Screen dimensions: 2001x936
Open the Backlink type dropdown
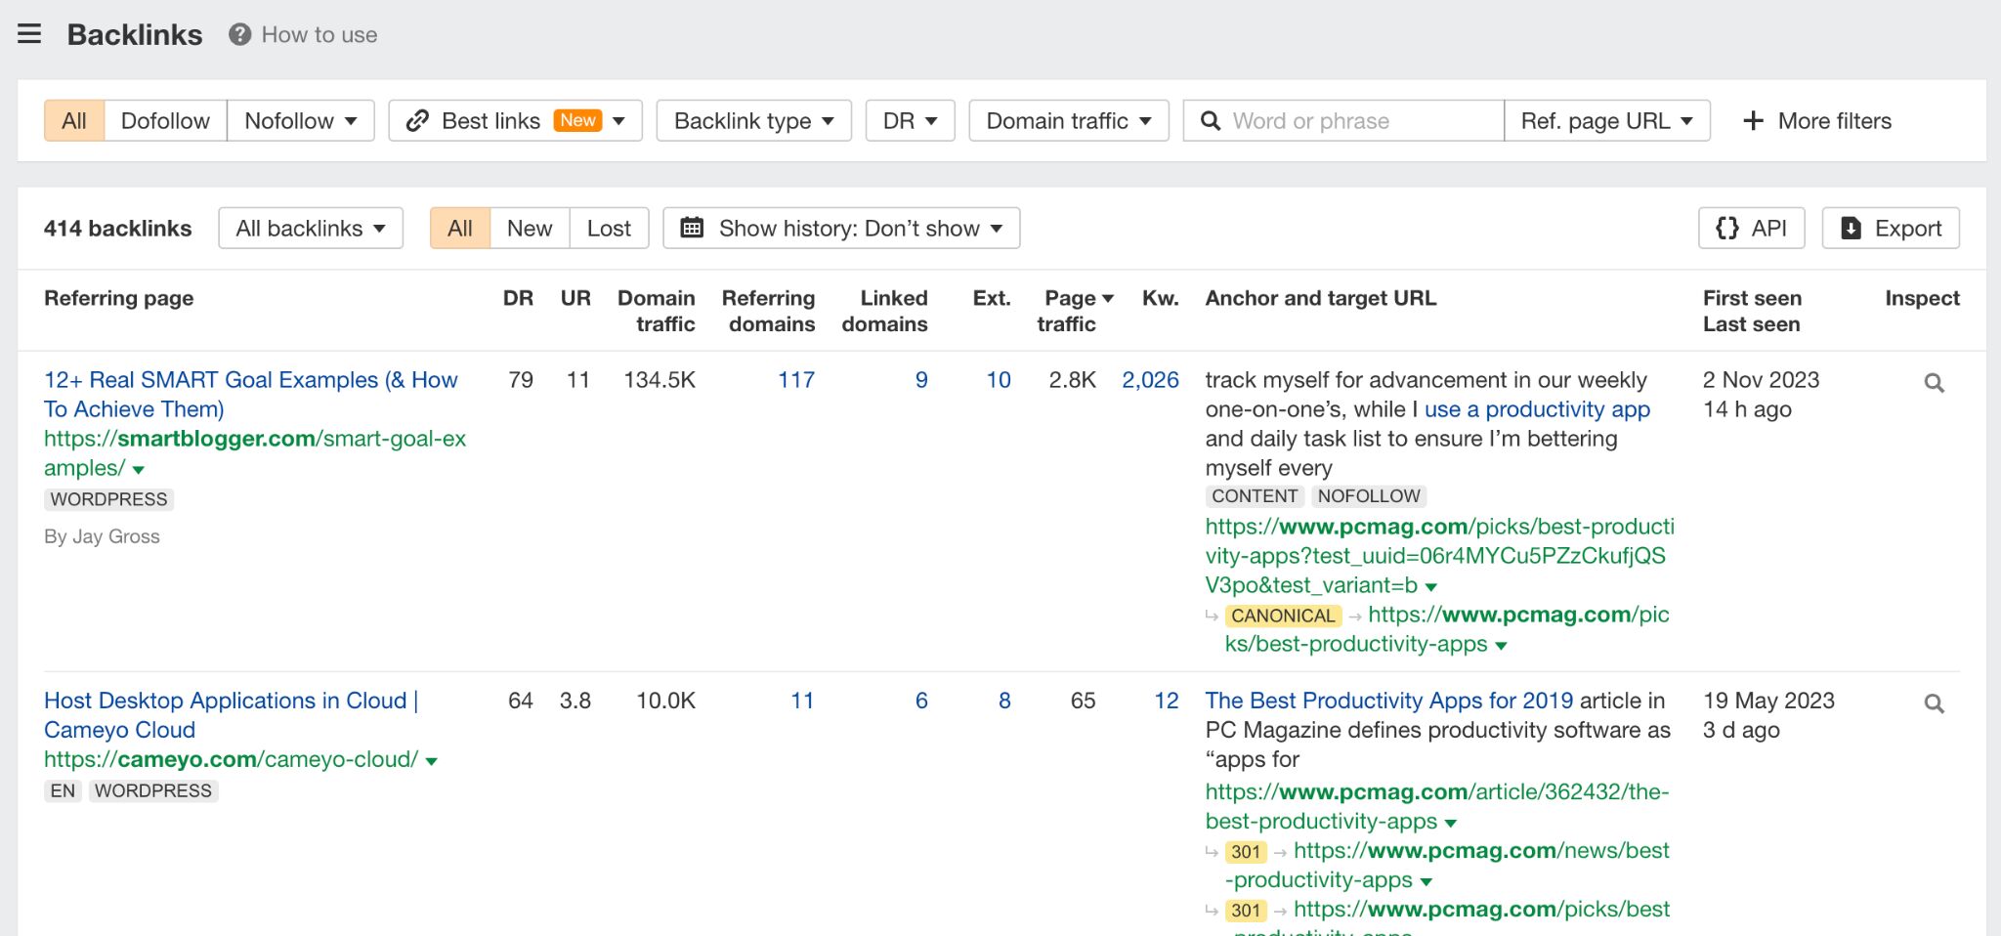pyautogui.click(x=752, y=120)
